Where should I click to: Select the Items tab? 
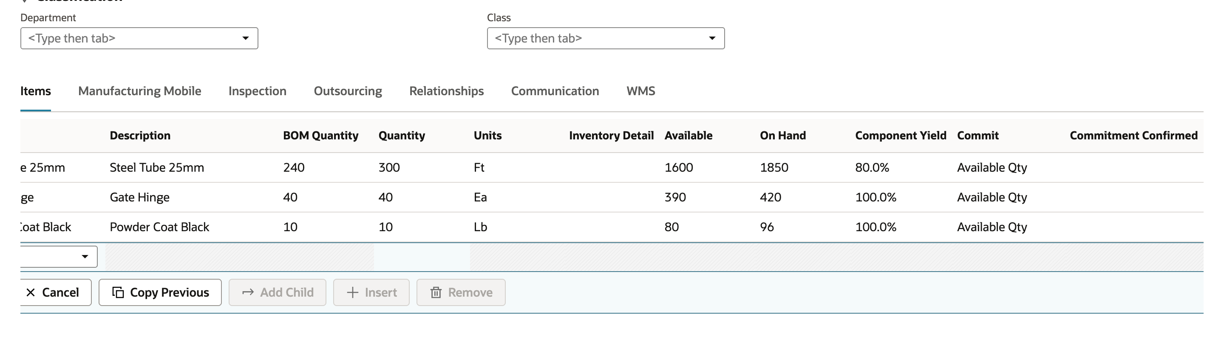[x=36, y=91]
